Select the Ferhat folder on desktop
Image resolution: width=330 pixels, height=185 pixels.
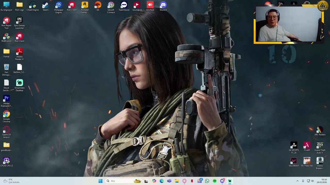point(6,53)
